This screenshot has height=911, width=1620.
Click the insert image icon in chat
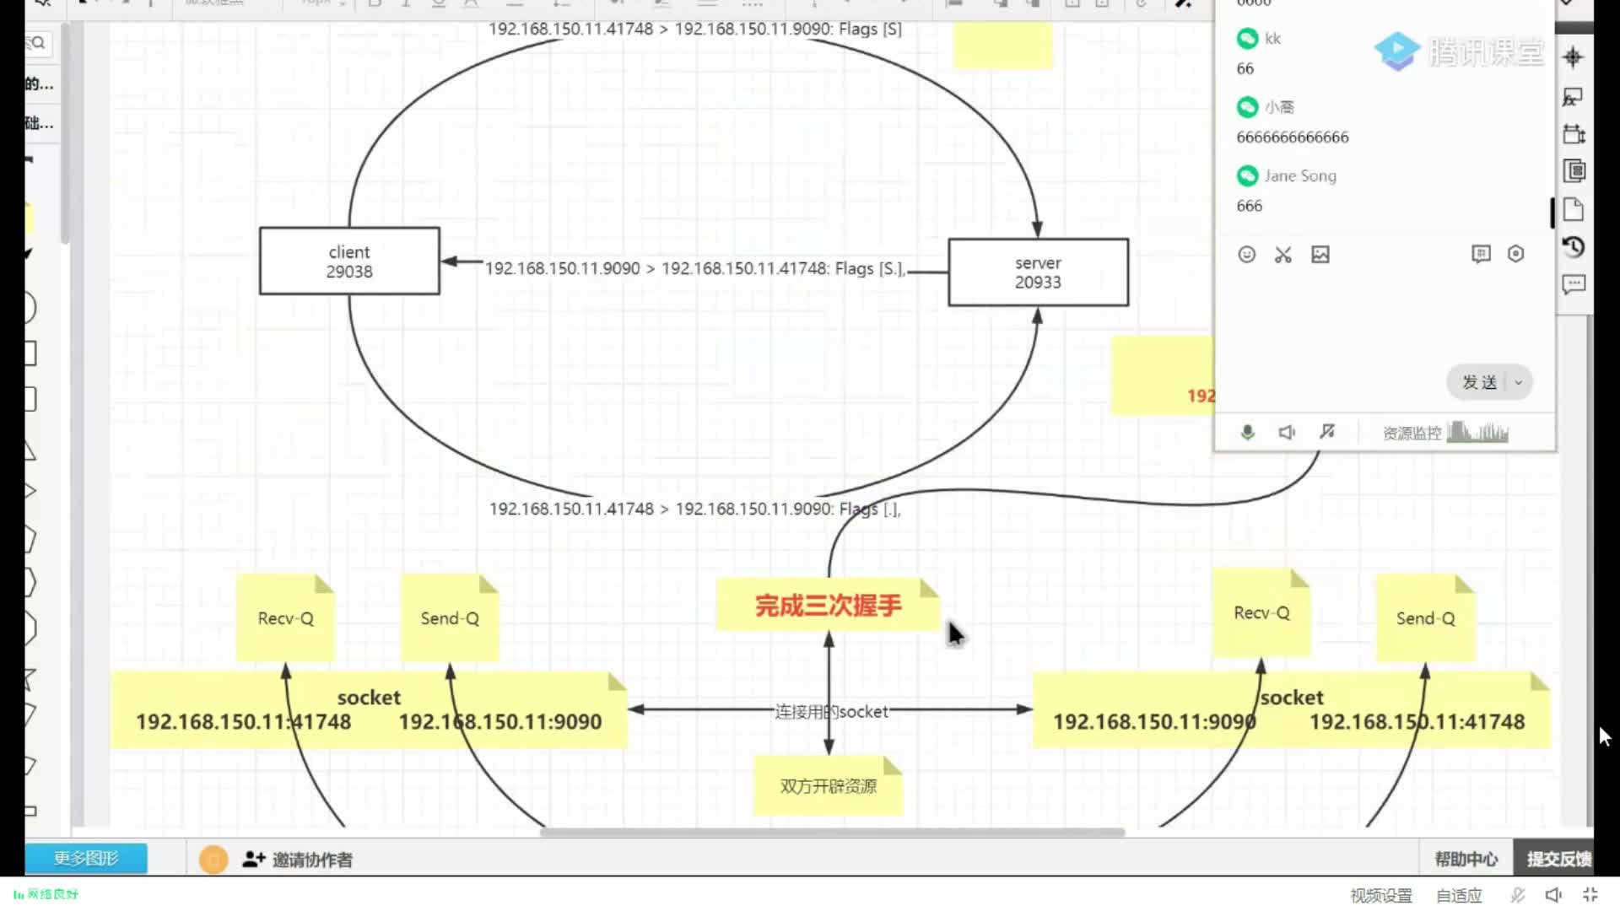(x=1320, y=255)
